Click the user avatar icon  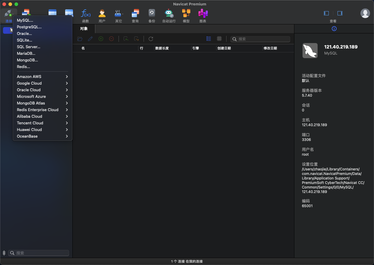coord(365,13)
